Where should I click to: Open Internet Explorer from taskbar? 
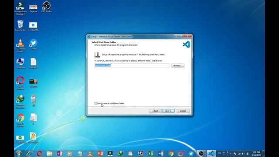[x=29, y=154]
